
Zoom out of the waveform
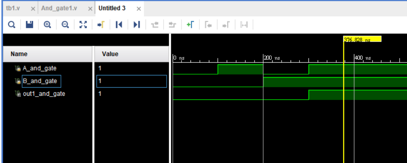65,24
